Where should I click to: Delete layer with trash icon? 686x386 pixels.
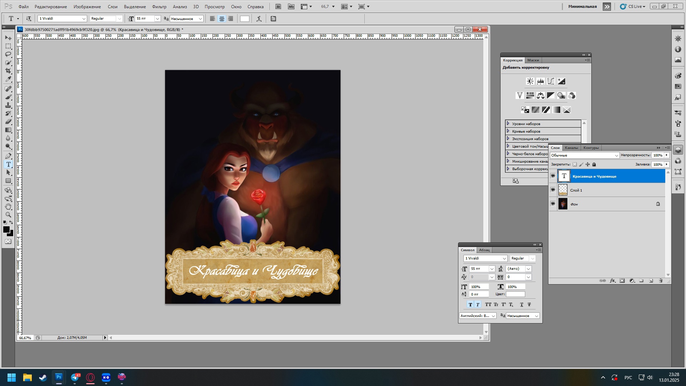[x=661, y=281]
